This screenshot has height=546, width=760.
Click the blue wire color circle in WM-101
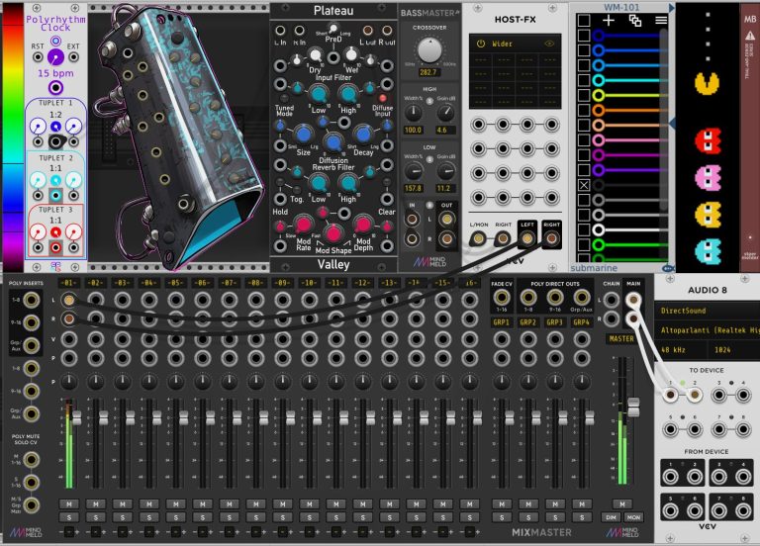pyautogui.click(x=598, y=49)
